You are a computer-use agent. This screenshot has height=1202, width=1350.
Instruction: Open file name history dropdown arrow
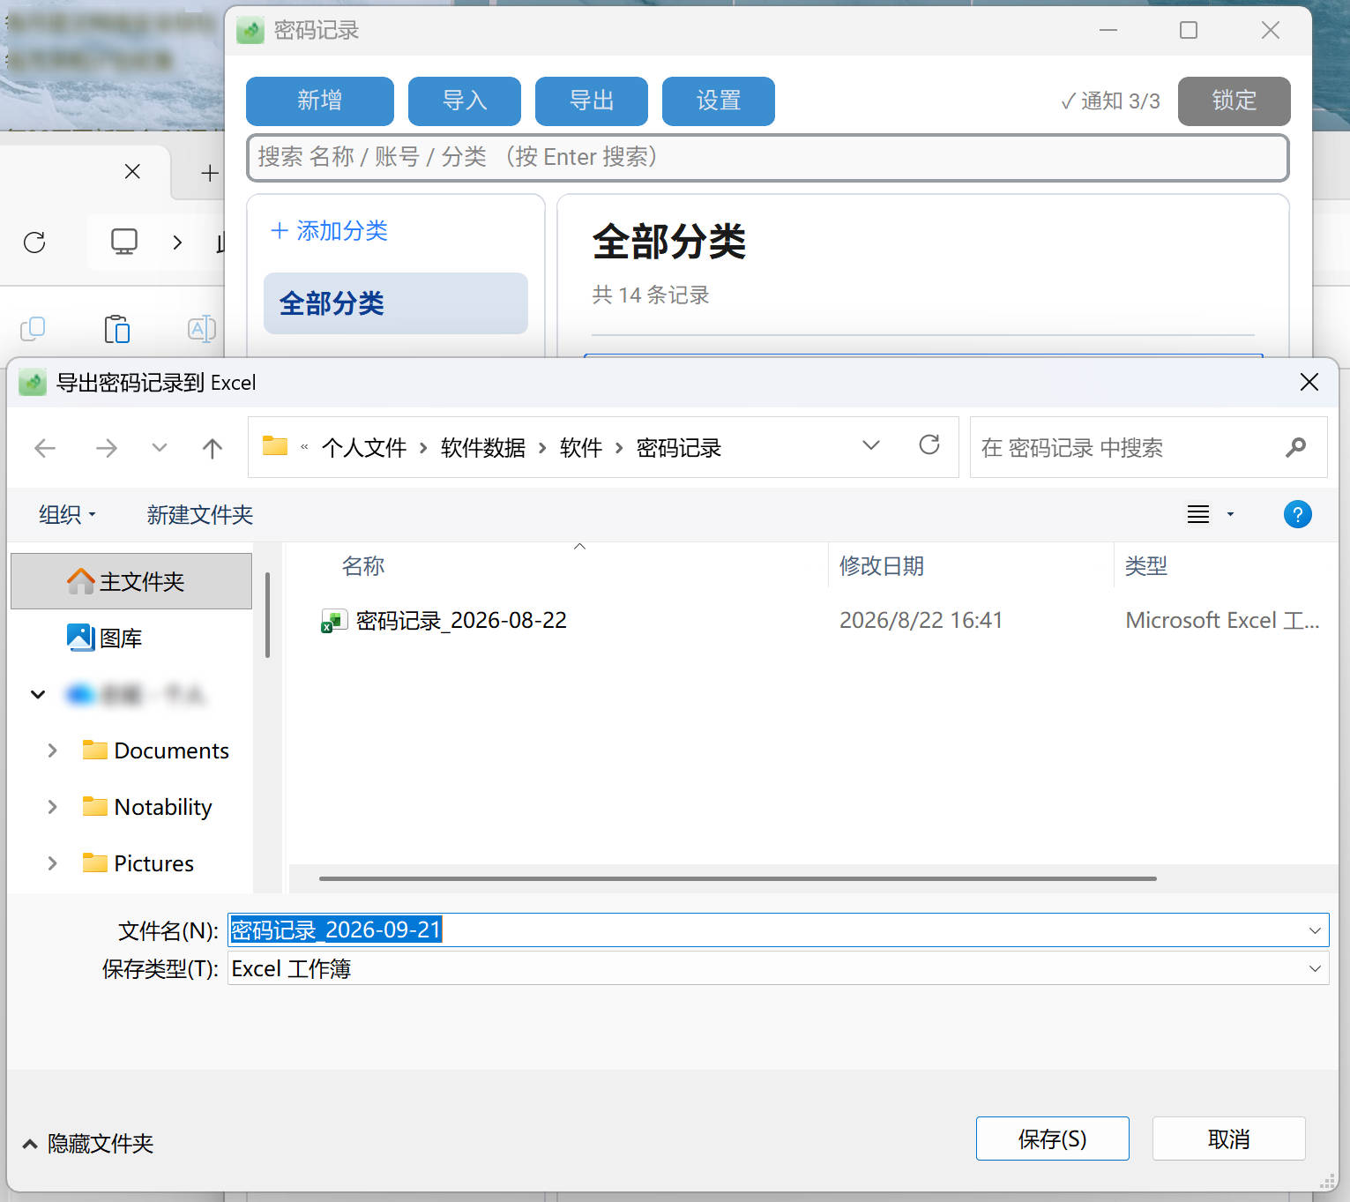[1315, 930]
